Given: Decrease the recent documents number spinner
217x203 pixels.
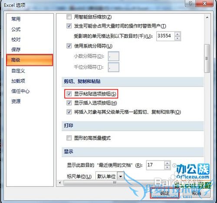Looking at the screenshot, I should point(167,167).
